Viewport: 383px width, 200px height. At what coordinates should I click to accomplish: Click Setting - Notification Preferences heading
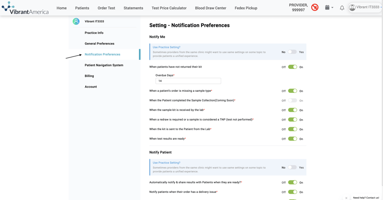189,25
